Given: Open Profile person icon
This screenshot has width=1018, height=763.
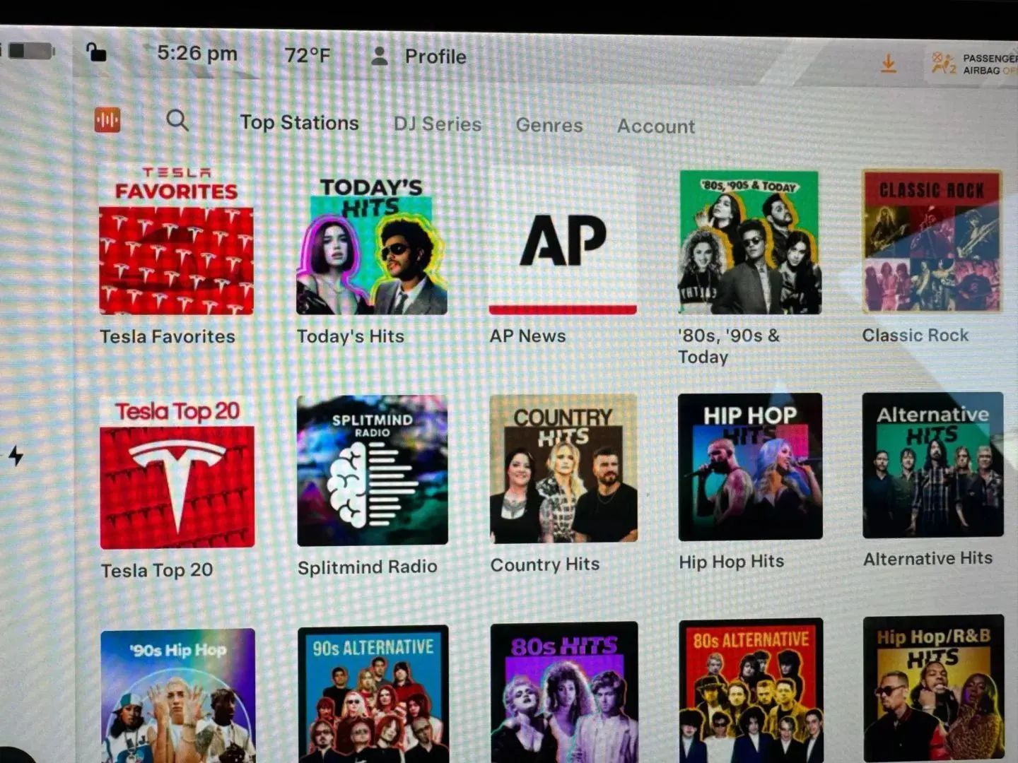Looking at the screenshot, I should [380, 56].
